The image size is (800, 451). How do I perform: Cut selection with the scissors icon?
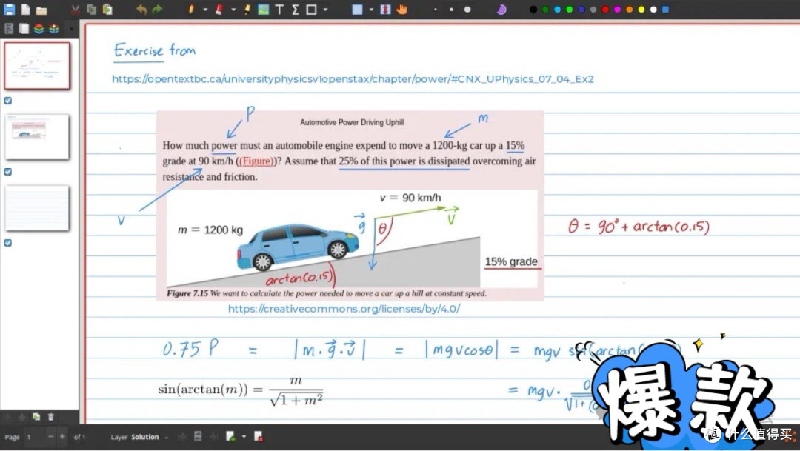tap(75, 9)
